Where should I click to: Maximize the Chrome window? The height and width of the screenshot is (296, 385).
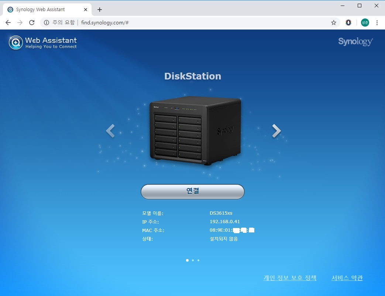(x=360, y=6)
